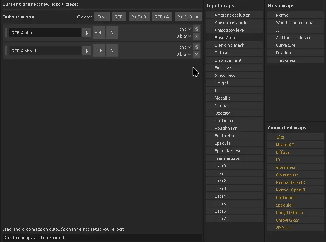Select Diffuse in Input maps

coord(234,53)
